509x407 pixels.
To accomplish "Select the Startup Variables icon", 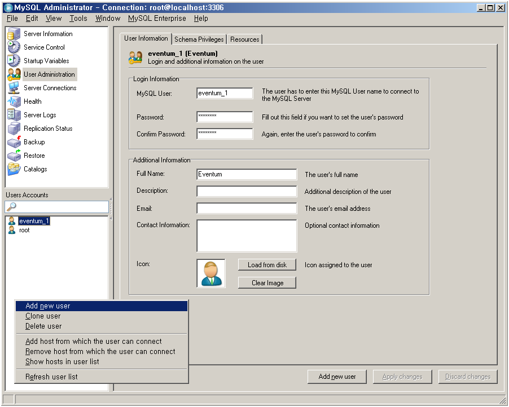I will [14, 61].
